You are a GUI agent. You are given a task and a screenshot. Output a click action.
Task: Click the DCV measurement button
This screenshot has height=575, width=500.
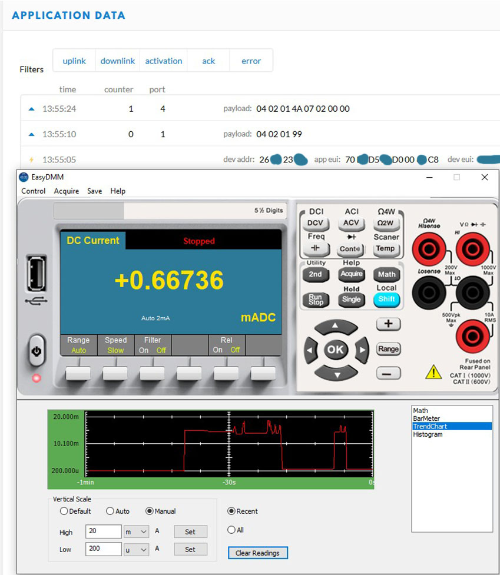click(316, 223)
